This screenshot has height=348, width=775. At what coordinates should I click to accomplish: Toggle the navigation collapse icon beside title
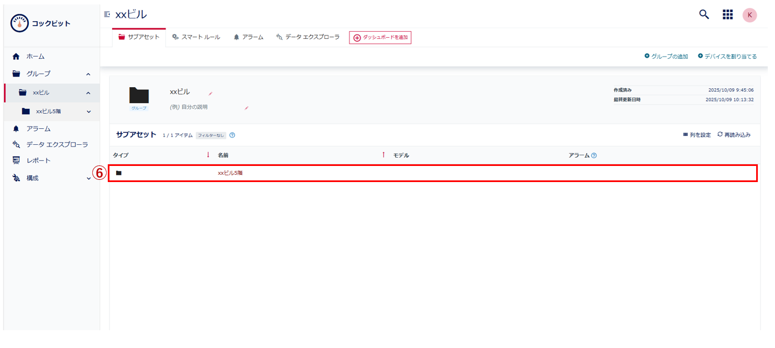coord(107,14)
